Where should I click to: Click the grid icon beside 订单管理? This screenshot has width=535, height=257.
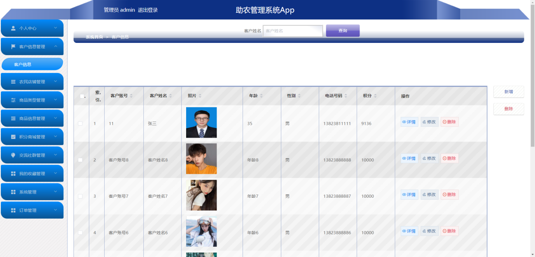[13, 210]
